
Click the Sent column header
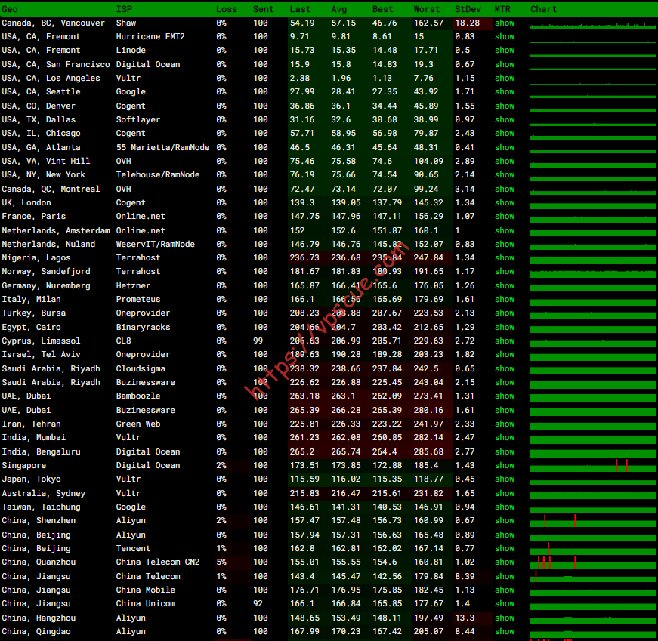(x=263, y=9)
